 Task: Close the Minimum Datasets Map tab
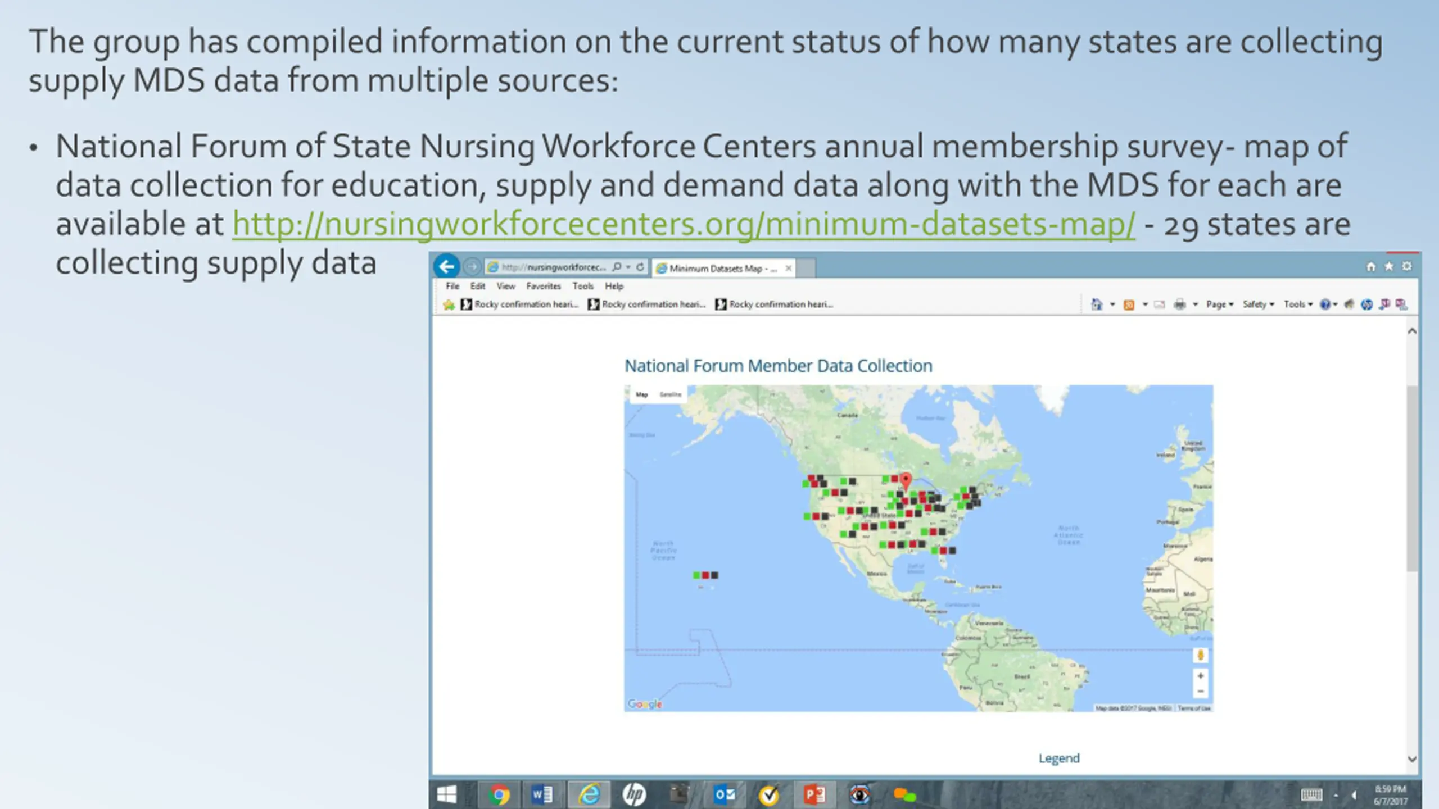coord(789,269)
